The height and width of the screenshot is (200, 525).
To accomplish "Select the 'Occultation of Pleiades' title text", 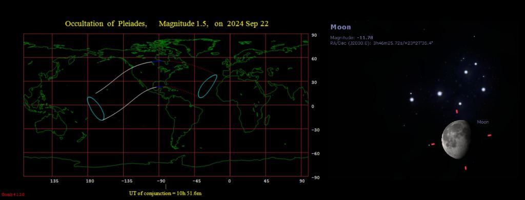I will [x=106, y=24].
